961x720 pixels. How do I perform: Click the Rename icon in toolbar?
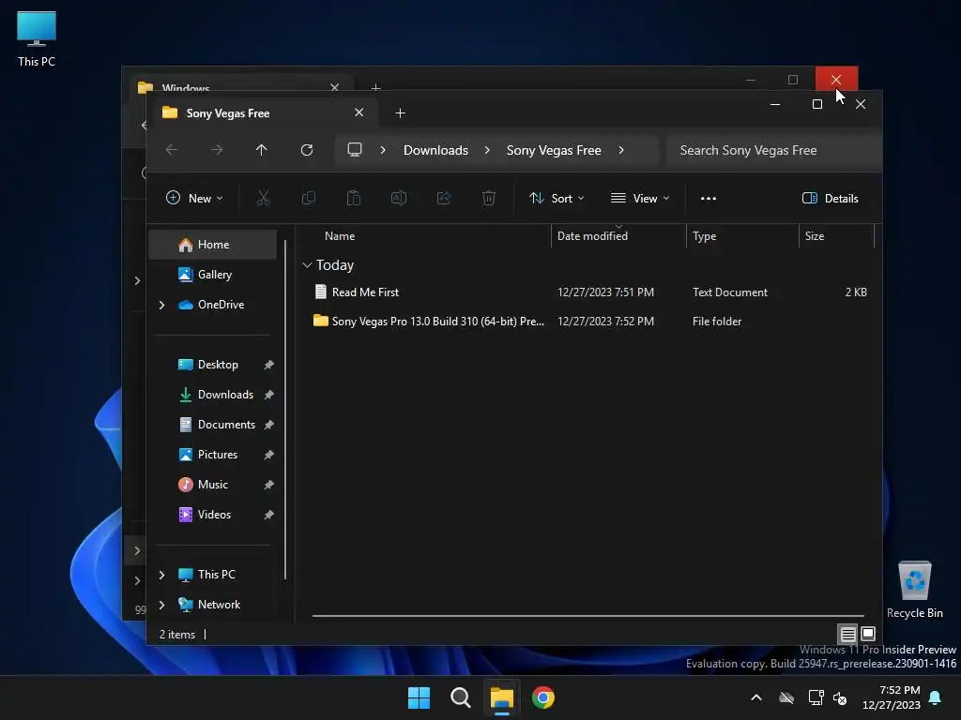tap(398, 198)
